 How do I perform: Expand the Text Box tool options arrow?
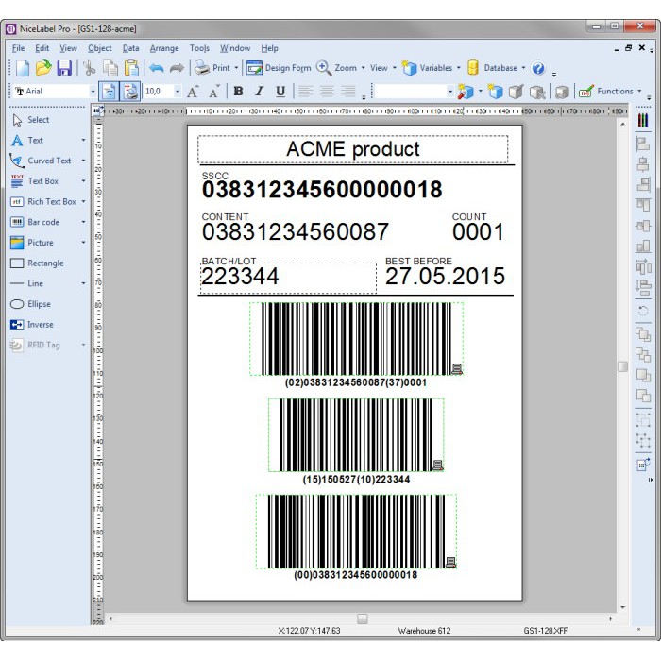tap(83, 181)
